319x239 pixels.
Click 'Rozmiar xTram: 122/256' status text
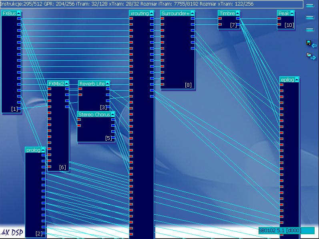[227, 4]
